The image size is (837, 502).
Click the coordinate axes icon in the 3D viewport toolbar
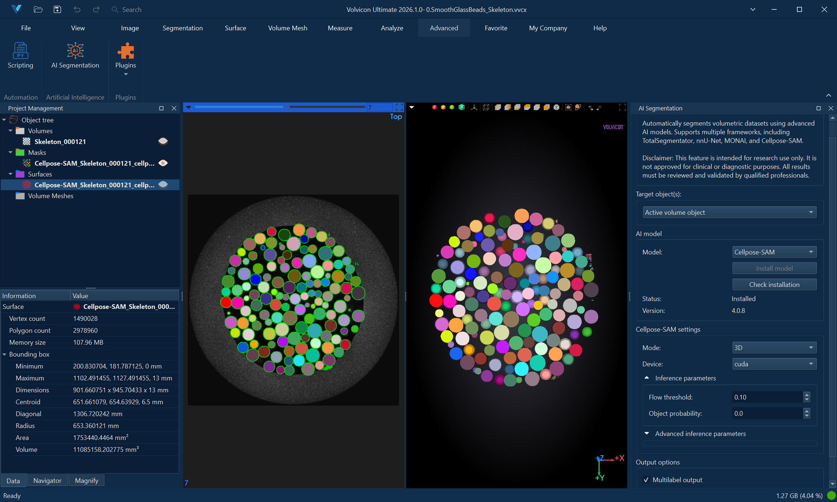[474, 108]
